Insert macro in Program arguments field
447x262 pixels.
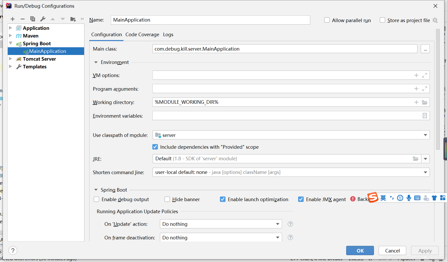pyautogui.click(x=416, y=89)
